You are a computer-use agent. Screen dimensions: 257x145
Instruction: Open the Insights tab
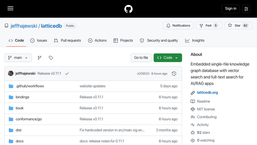[x=195, y=41]
